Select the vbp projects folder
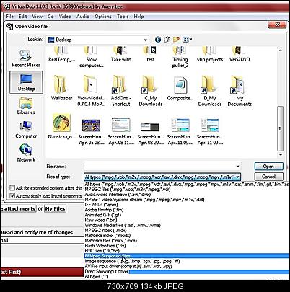The height and width of the screenshot is (292, 290). click(x=210, y=55)
